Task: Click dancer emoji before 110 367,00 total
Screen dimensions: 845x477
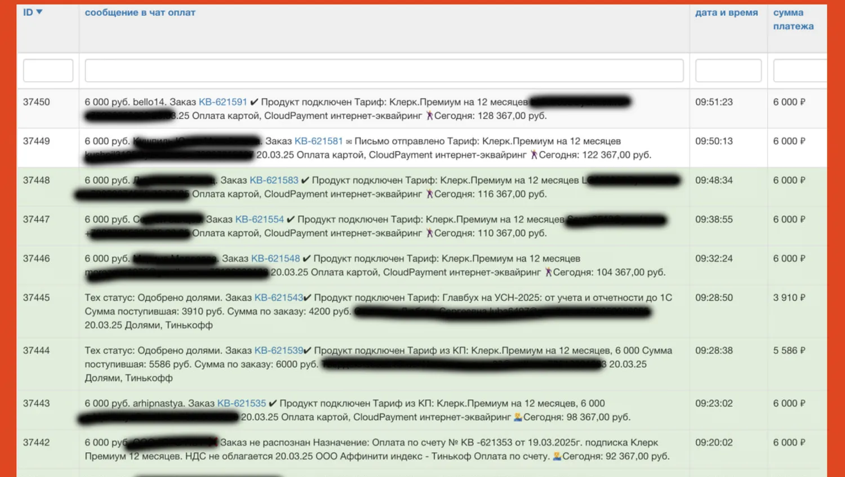Action: pyautogui.click(x=429, y=233)
